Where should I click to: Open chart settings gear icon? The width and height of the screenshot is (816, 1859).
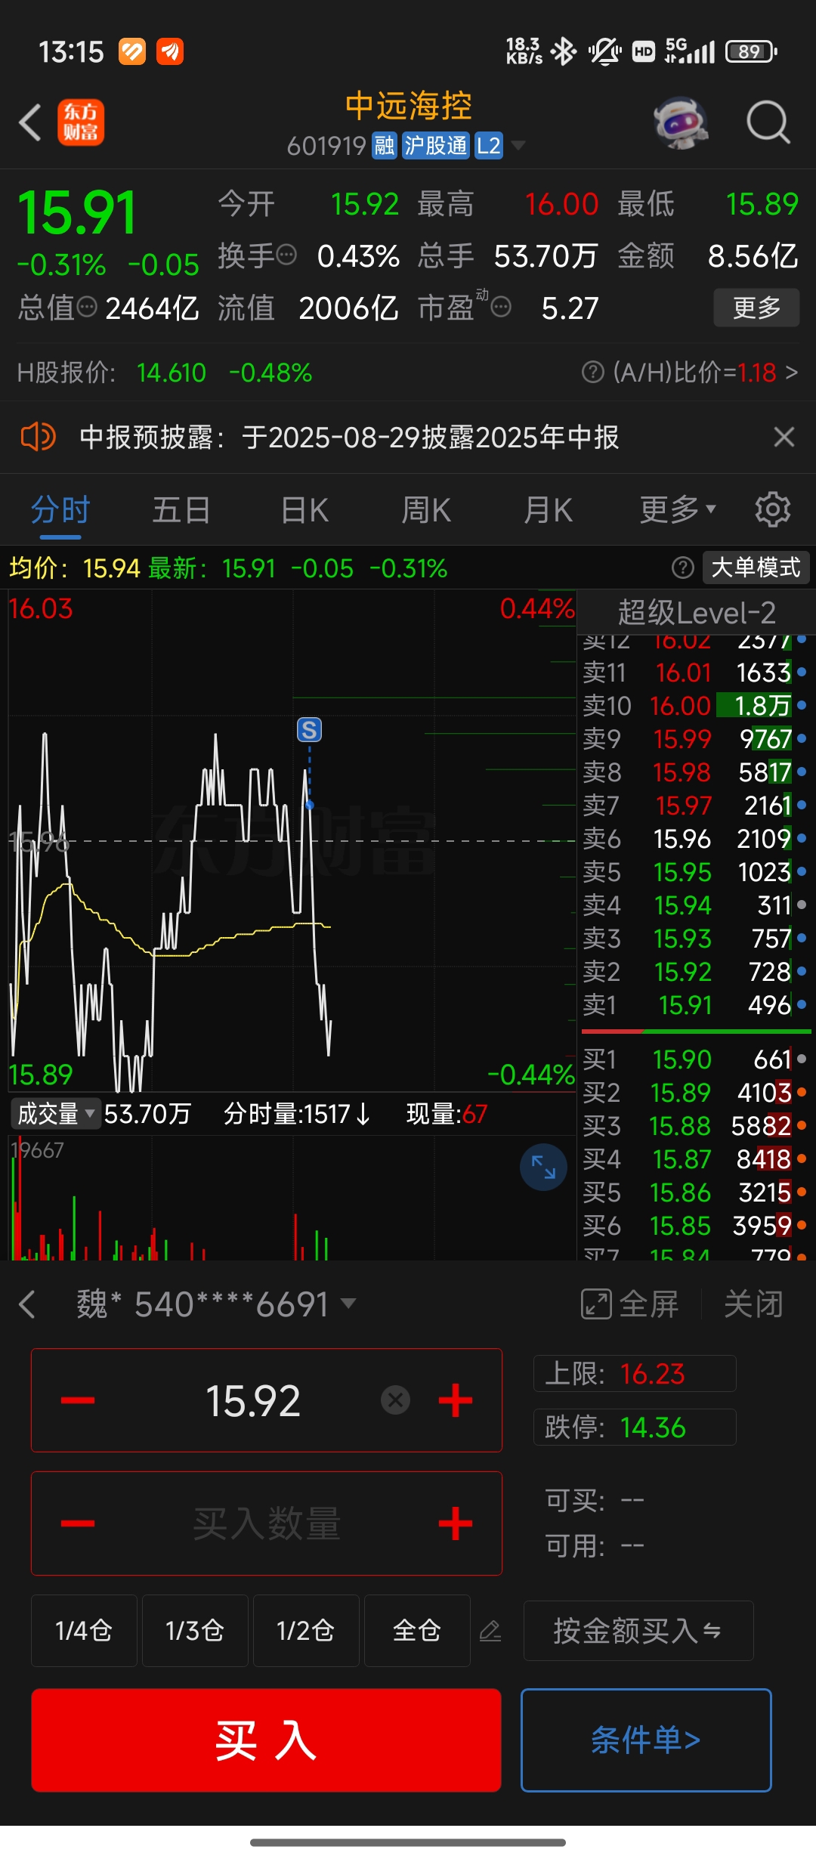pyautogui.click(x=772, y=510)
